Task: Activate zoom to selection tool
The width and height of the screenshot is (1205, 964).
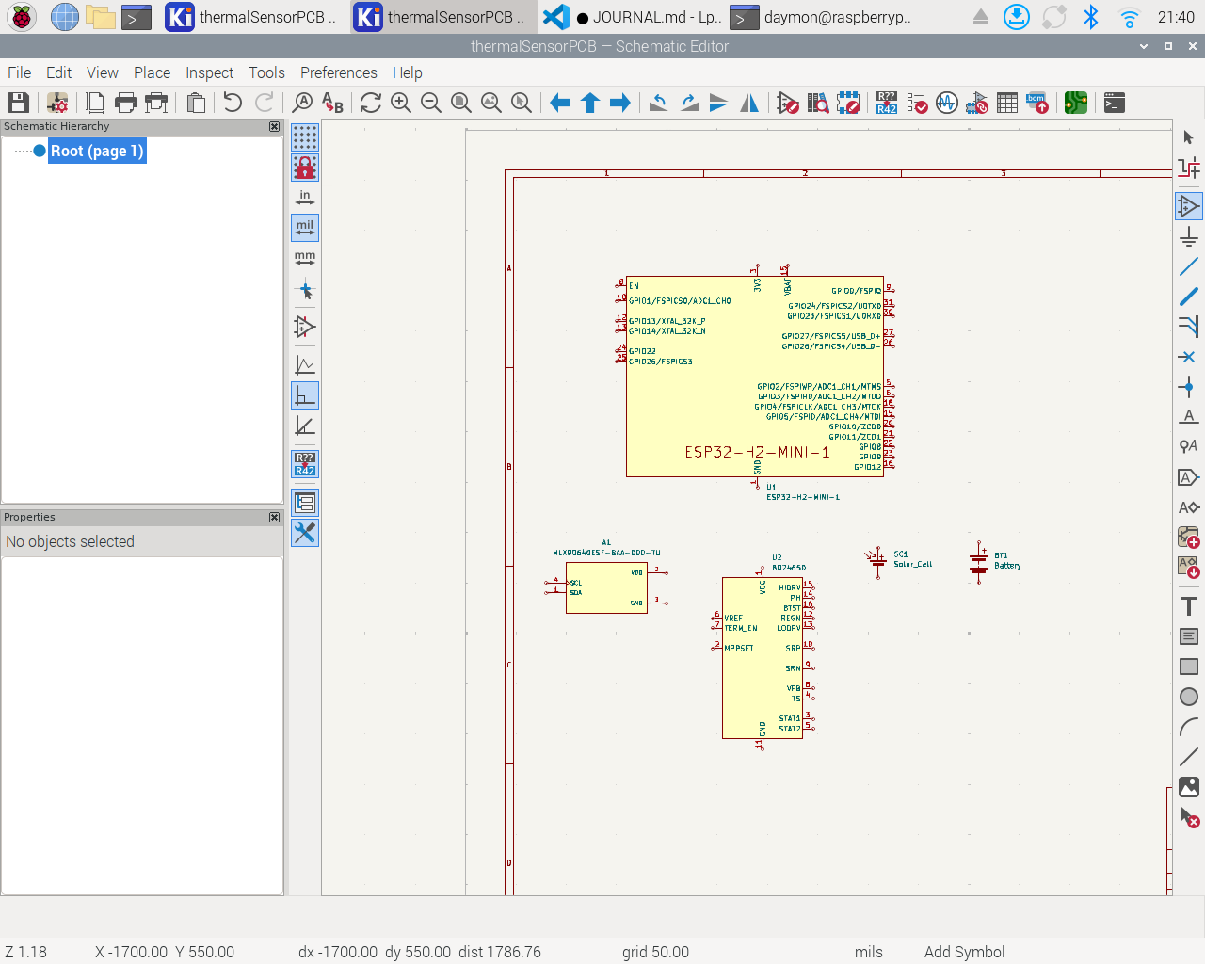Action: [x=522, y=103]
